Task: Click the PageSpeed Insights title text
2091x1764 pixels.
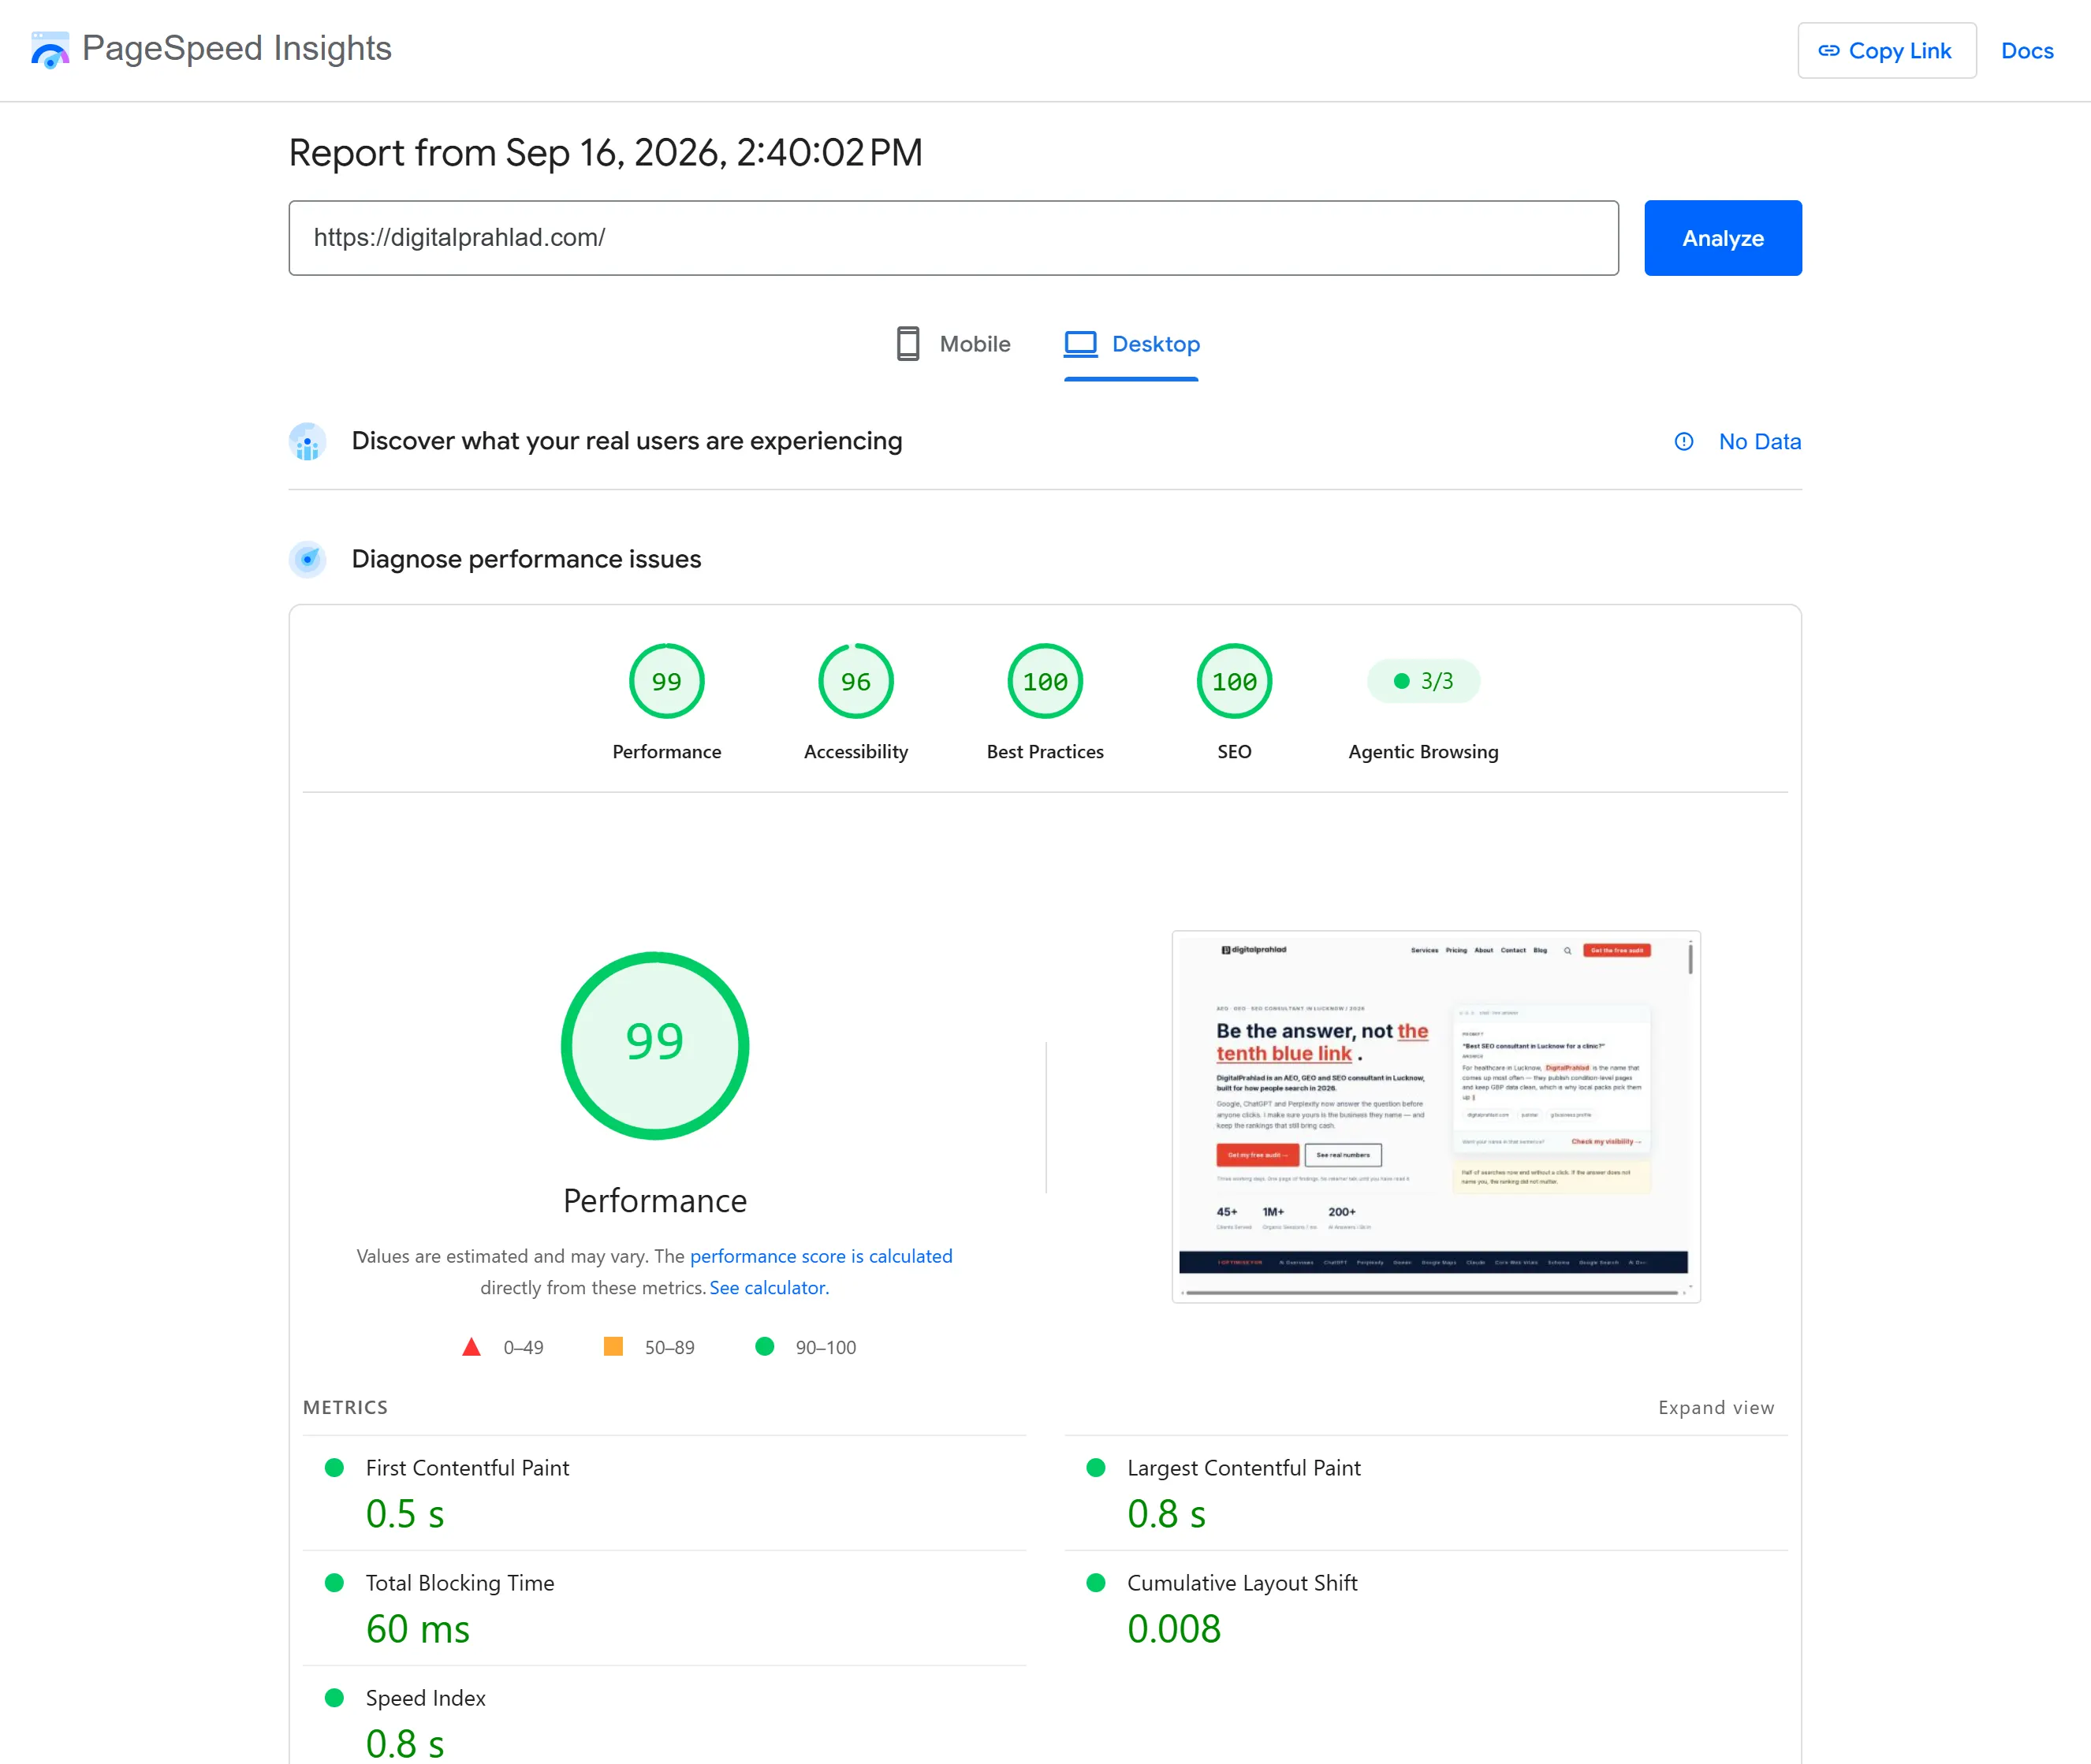Action: (x=236, y=49)
